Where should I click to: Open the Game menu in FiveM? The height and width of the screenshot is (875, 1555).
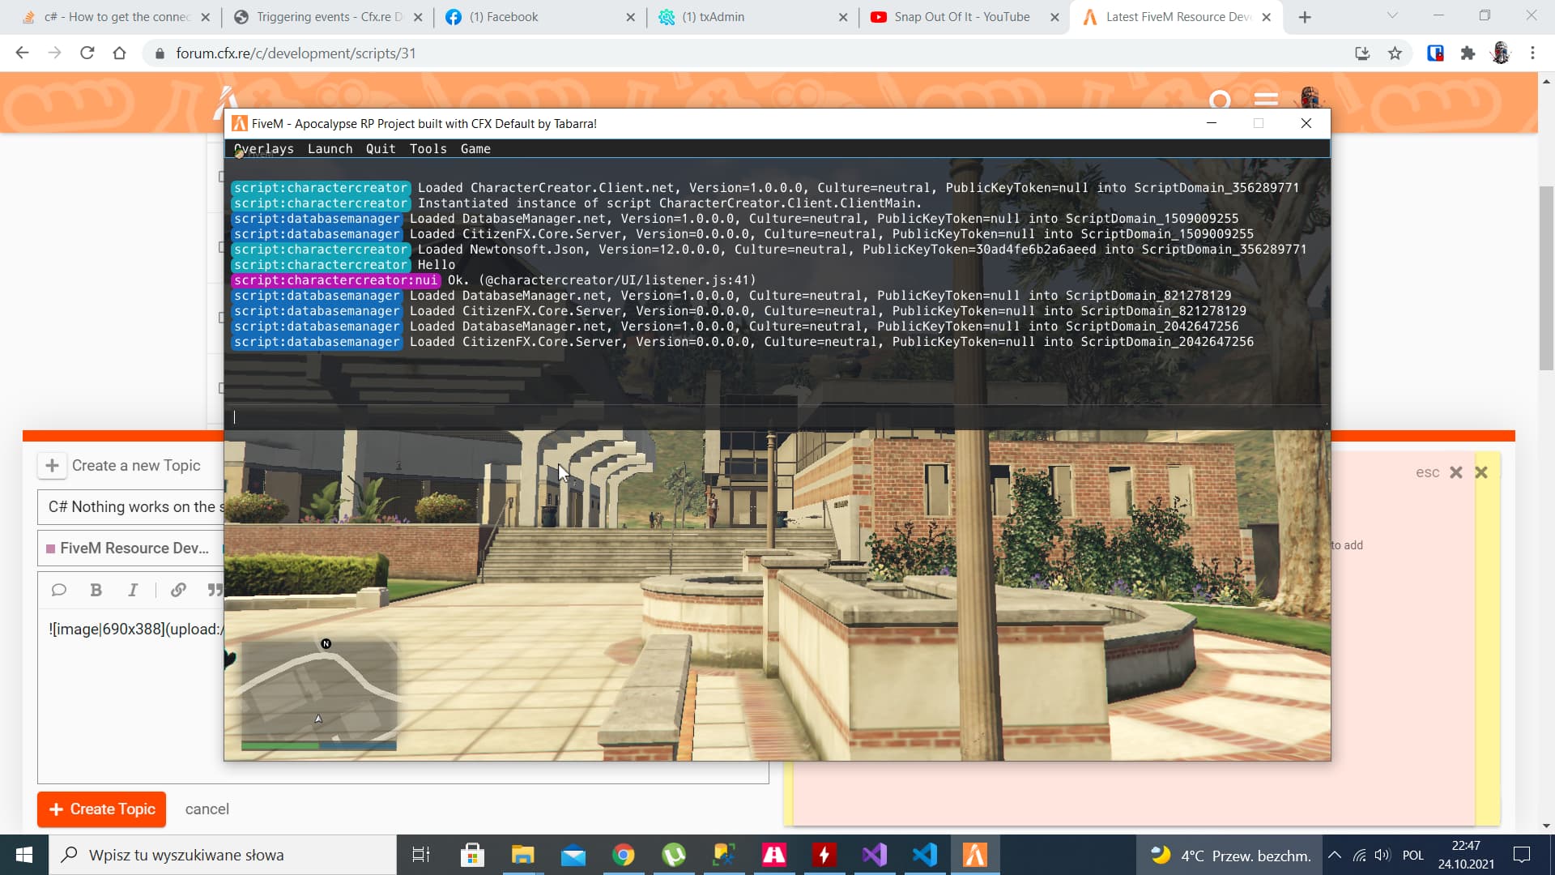pyautogui.click(x=475, y=149)
